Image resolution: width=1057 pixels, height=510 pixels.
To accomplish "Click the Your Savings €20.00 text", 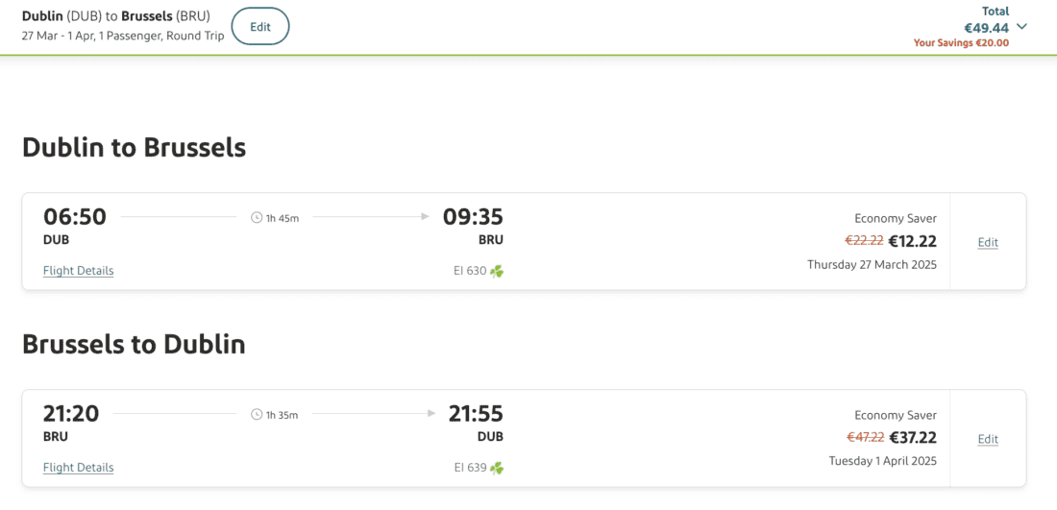I will (x=961, y=43).
